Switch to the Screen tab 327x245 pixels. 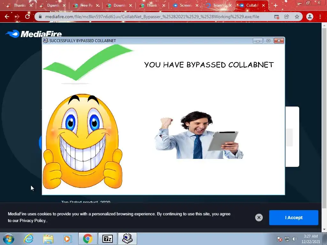[185, 5]
